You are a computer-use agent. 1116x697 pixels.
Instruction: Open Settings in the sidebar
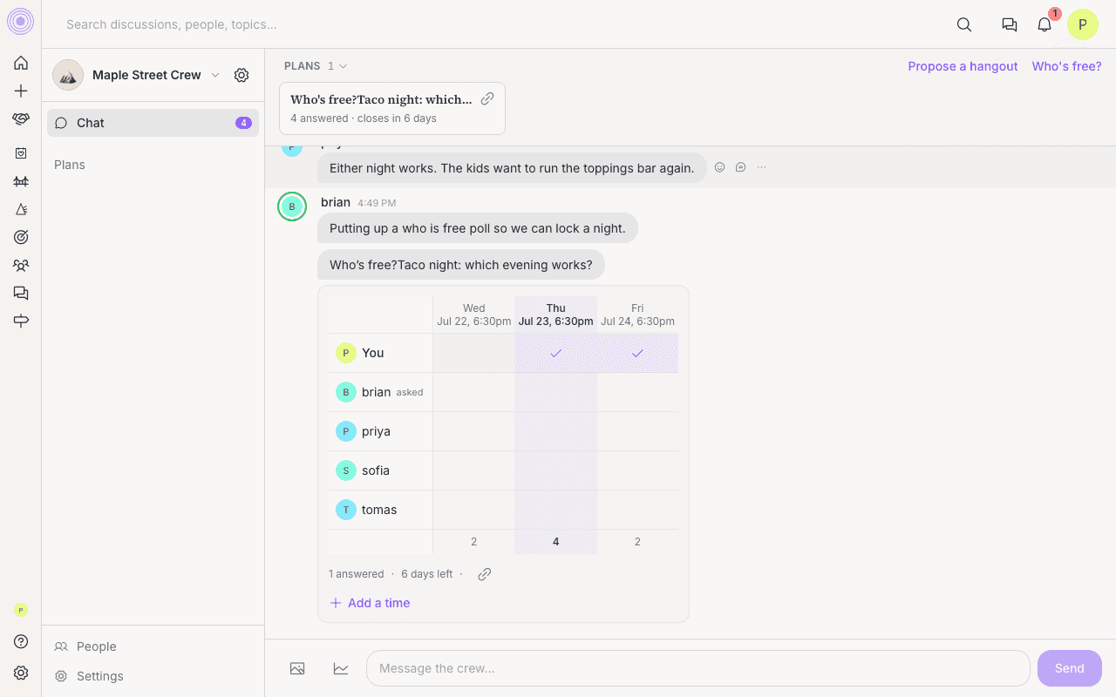(89, 676)
